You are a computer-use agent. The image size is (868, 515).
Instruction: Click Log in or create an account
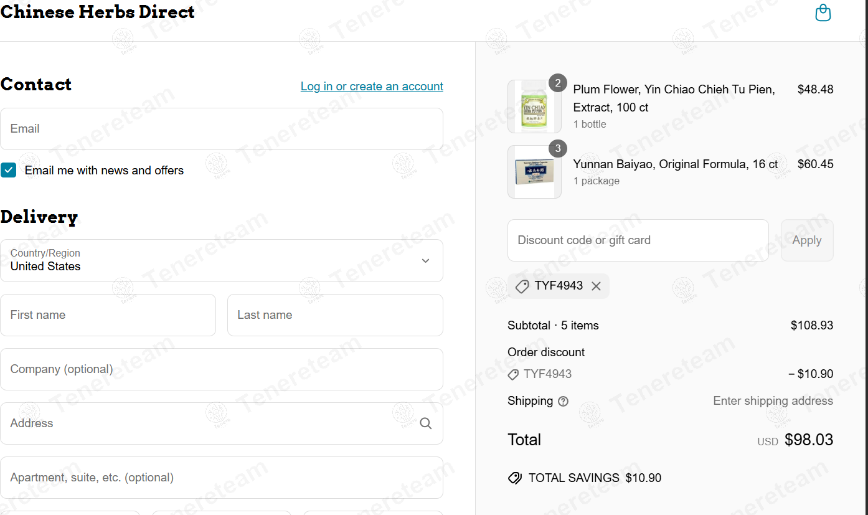point(372,87)
